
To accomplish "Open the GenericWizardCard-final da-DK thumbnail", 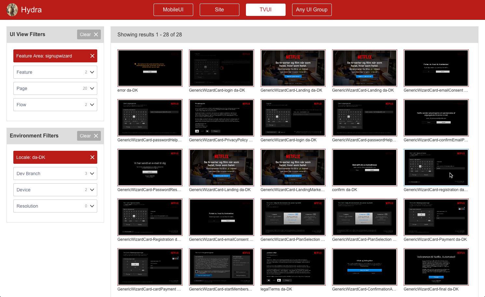I will (436, 267).
